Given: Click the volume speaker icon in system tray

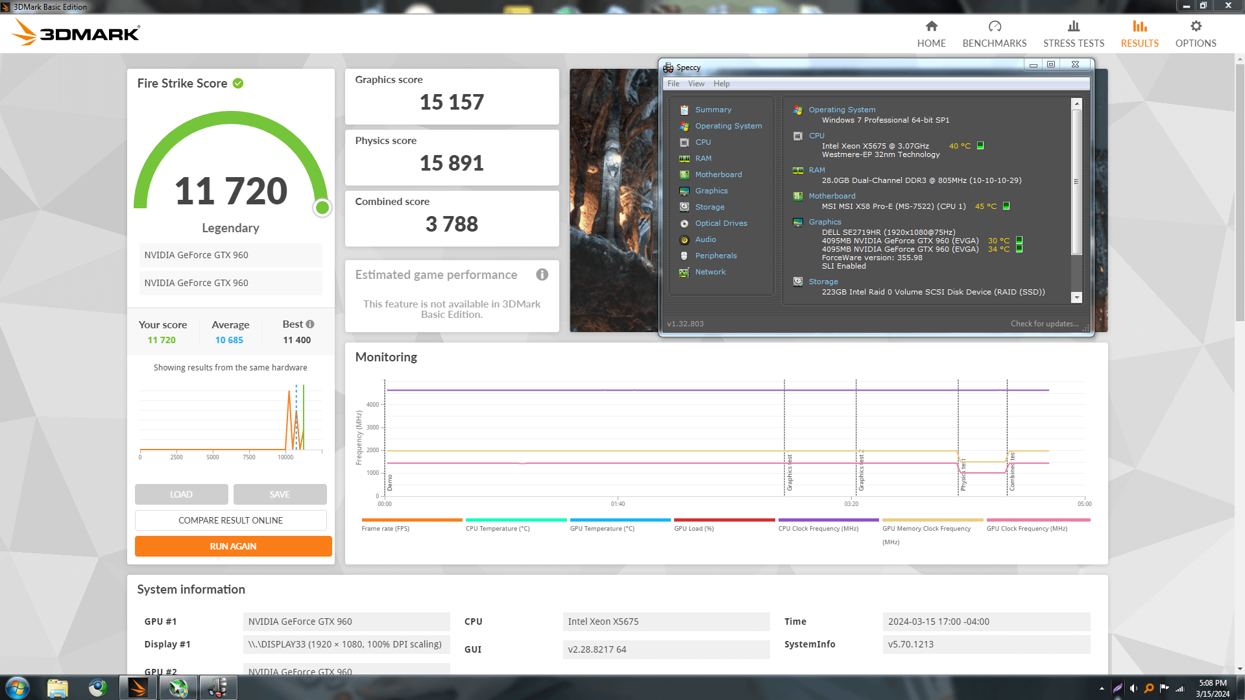Looking at the screenshot, I should click(x=1133, y=688).
